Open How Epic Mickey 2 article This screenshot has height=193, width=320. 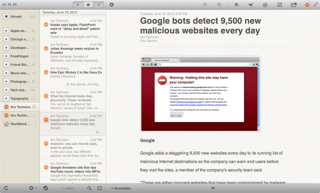[x=73, y=76]
